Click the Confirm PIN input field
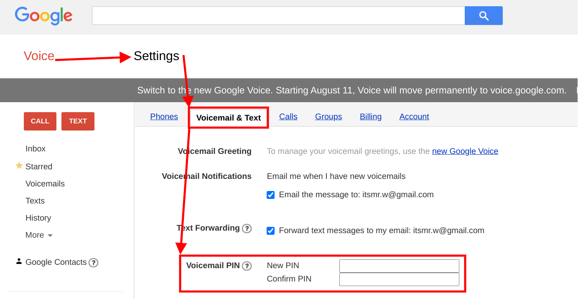Image resolution: width=578 pixels, height=299 pixels. click(x=399, y=279)
